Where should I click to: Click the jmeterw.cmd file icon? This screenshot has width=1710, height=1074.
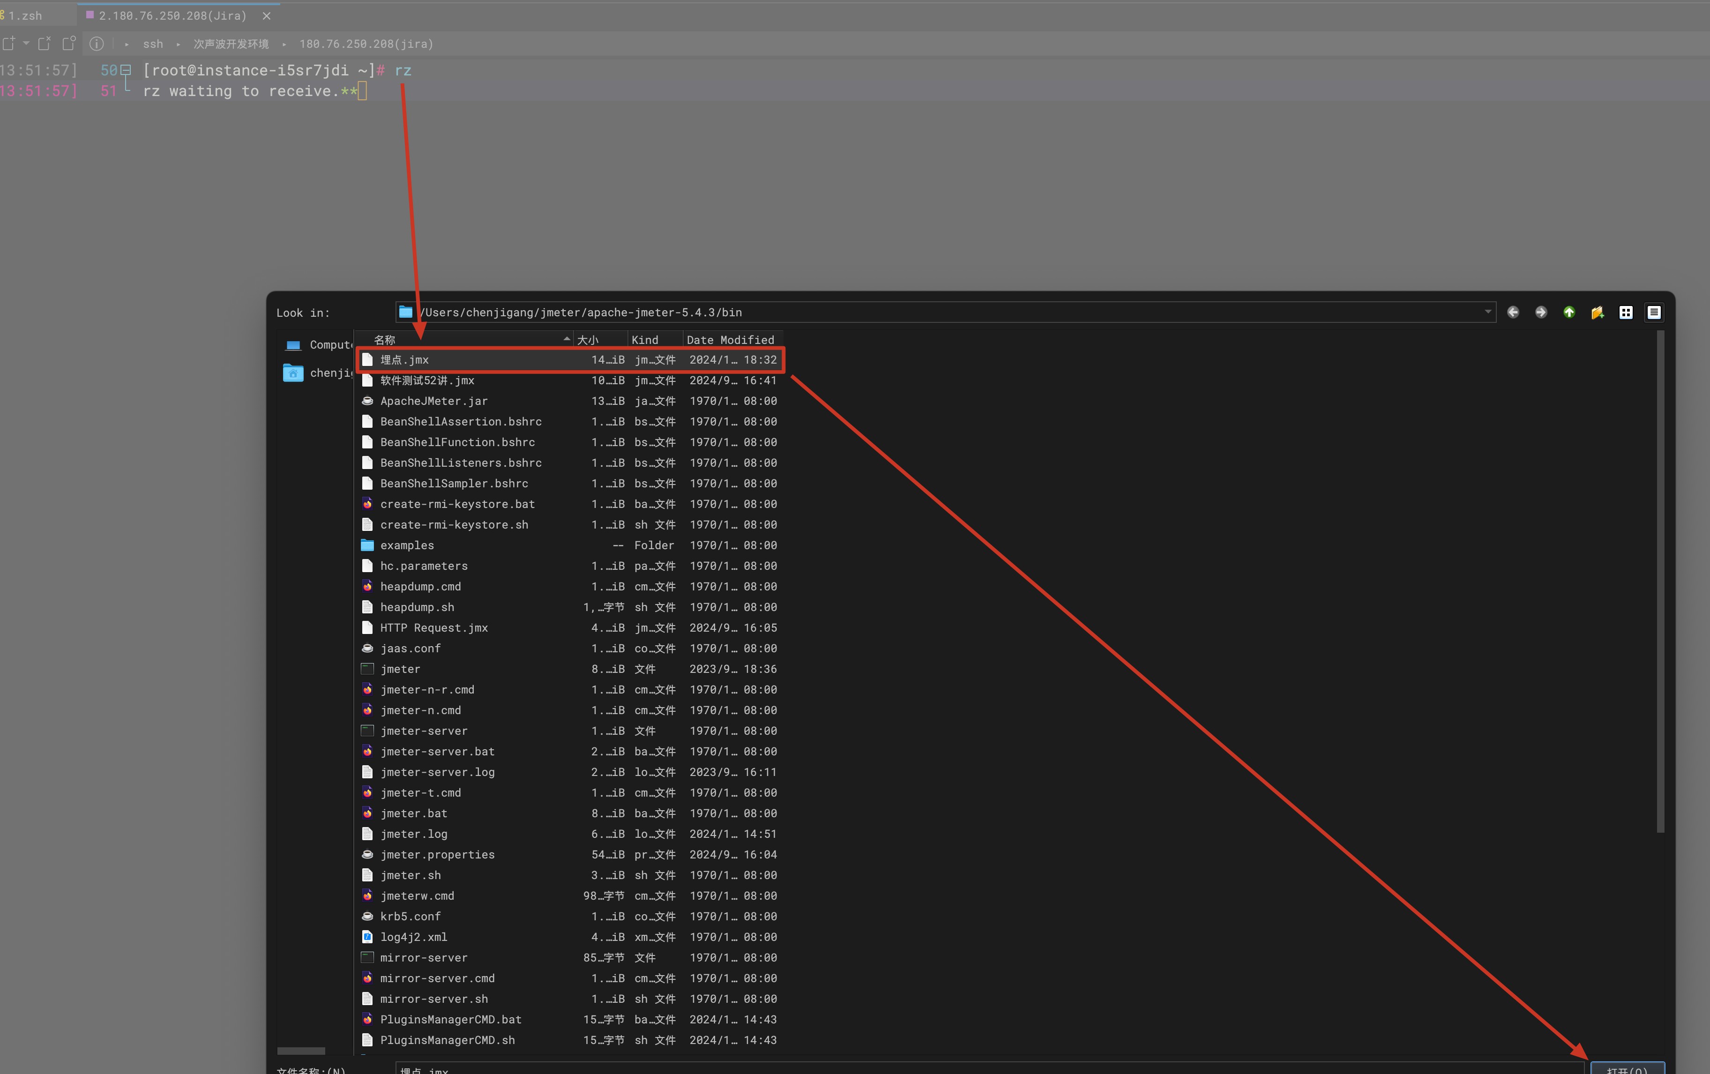tap(367, 896)
